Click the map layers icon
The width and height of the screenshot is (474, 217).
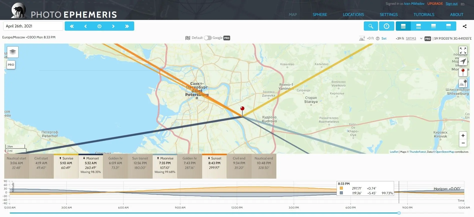pos(13,52)
